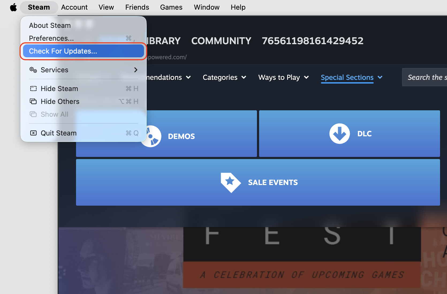The width and height of the screenshot is (447, 294).
Task: Click the Hide Steam icon
Action: pyautogui.click(x=33, y=89)
